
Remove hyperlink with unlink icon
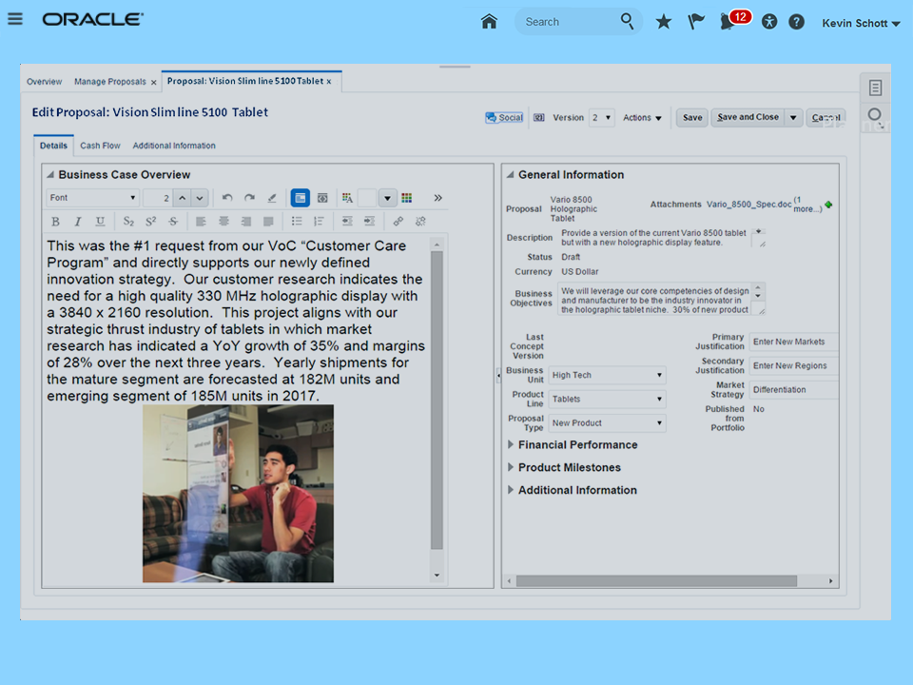tap(420, 222)
